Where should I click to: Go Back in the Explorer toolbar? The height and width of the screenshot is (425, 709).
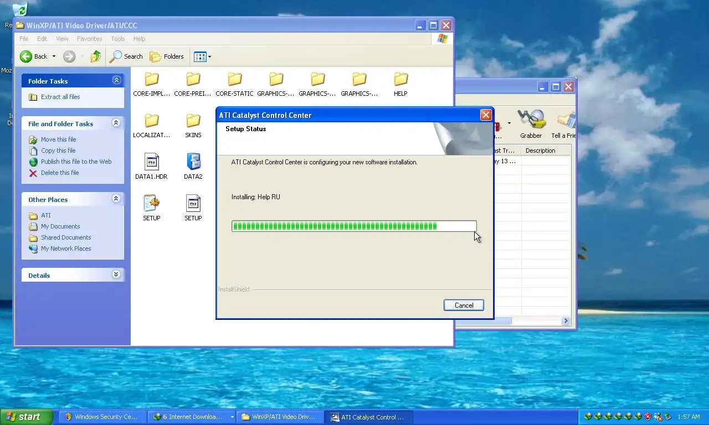34,56
